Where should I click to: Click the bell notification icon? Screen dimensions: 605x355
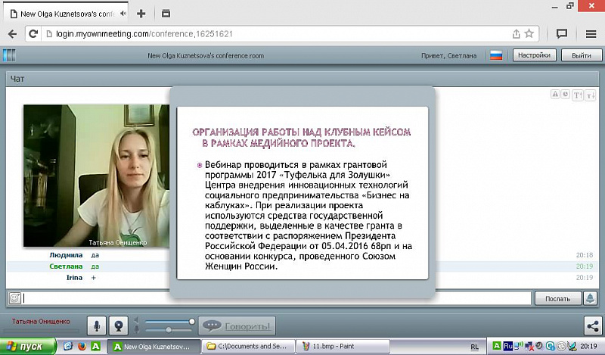click(590, 298)
